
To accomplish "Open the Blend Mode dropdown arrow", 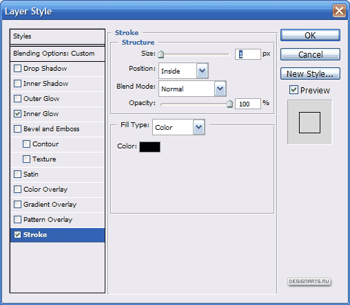I will tap(220, 89).
